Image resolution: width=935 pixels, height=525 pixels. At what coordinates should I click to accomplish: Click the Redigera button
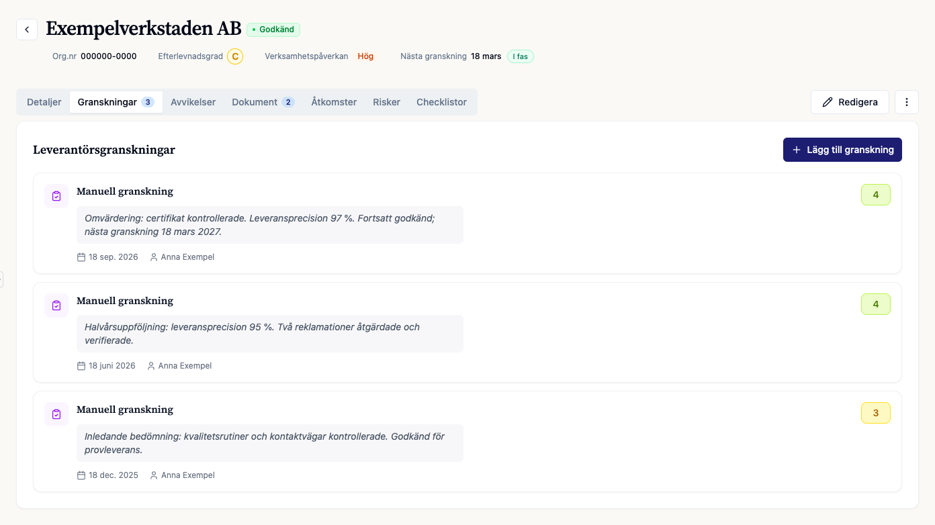[850, 102]
